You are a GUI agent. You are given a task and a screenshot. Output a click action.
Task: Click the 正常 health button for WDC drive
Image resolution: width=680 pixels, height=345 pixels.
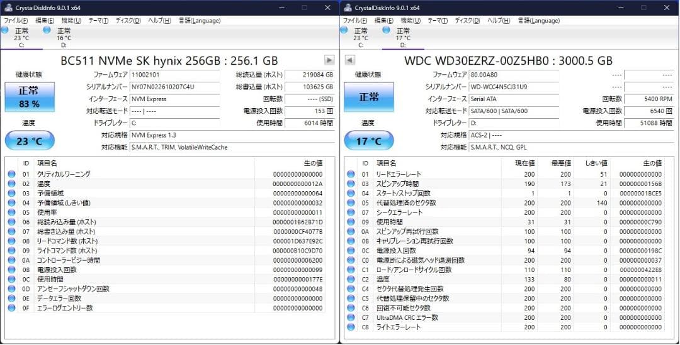(369, 97)
